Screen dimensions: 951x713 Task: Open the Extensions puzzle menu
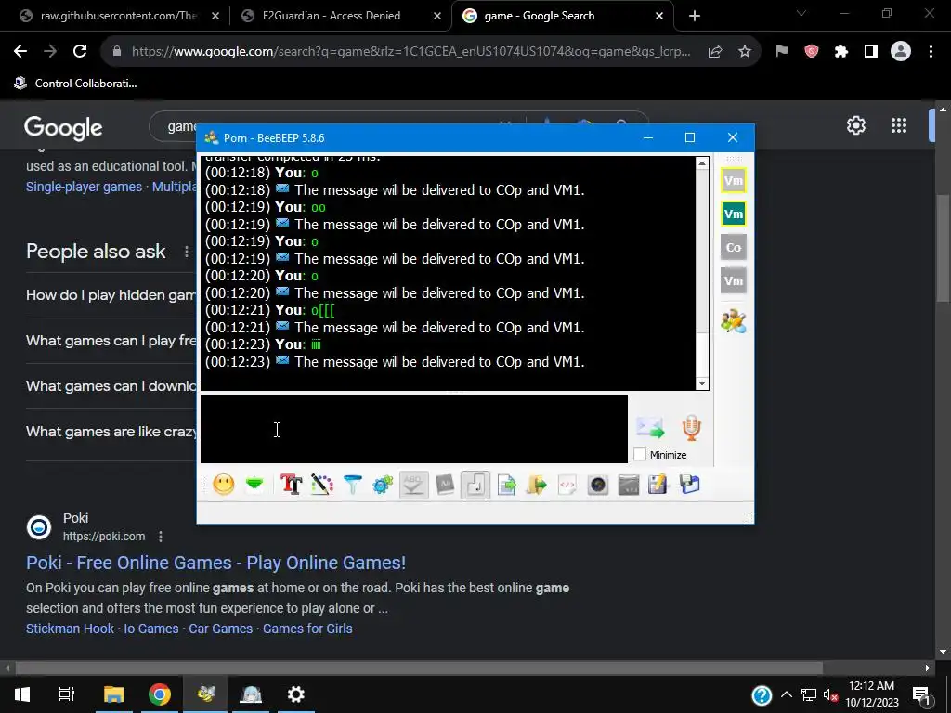(x=841, y=52)
